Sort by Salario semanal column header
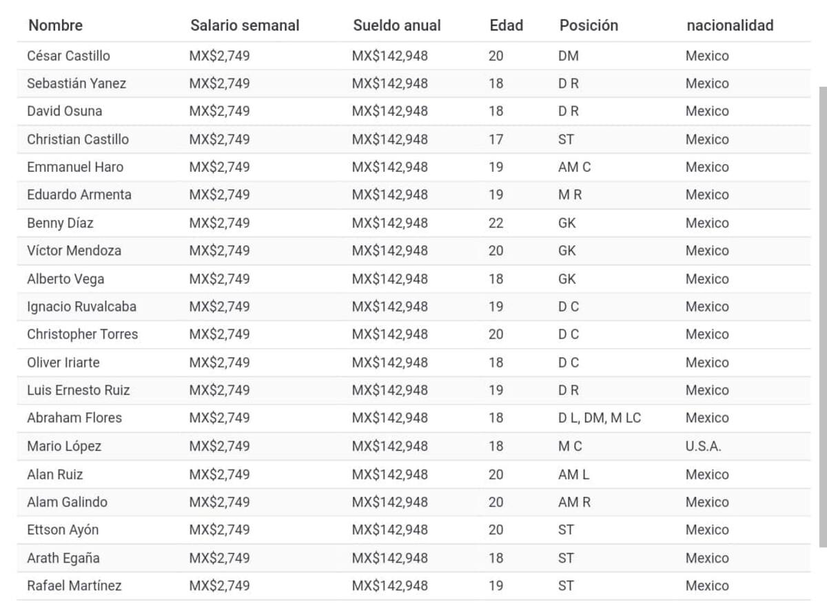The height and width of the screenshot is (615, 827). click(x=245, y=26)
